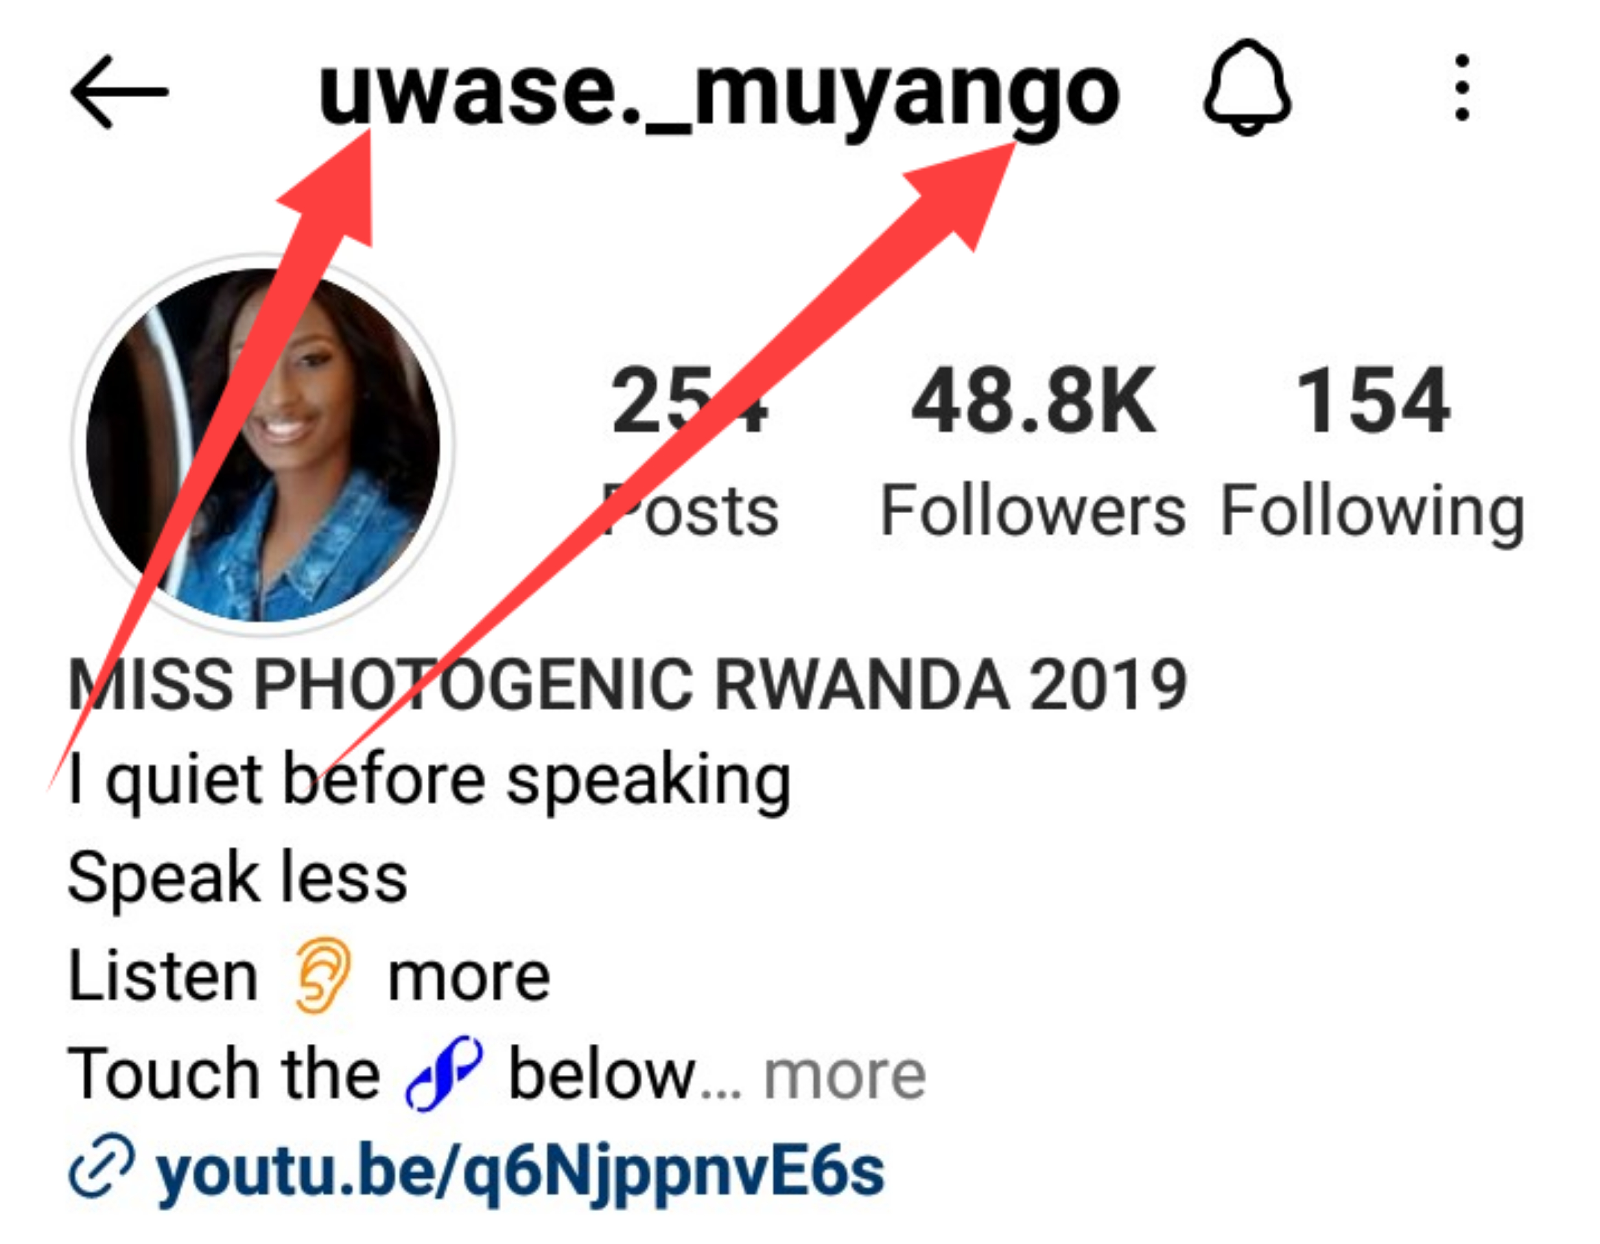
Task: Tap the Following label text
Action: click(1372, 514)
